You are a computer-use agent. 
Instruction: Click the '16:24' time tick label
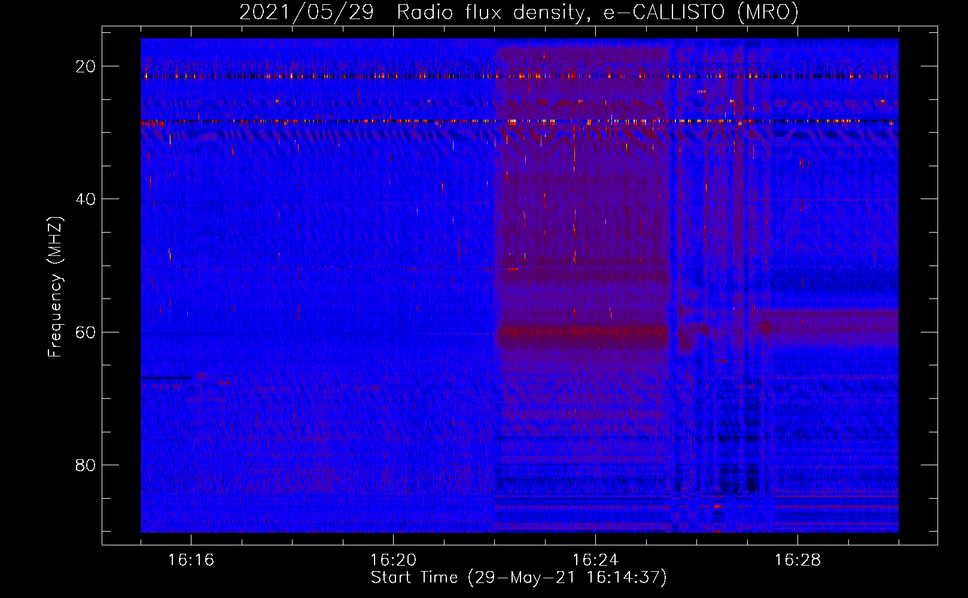[595, 560]
